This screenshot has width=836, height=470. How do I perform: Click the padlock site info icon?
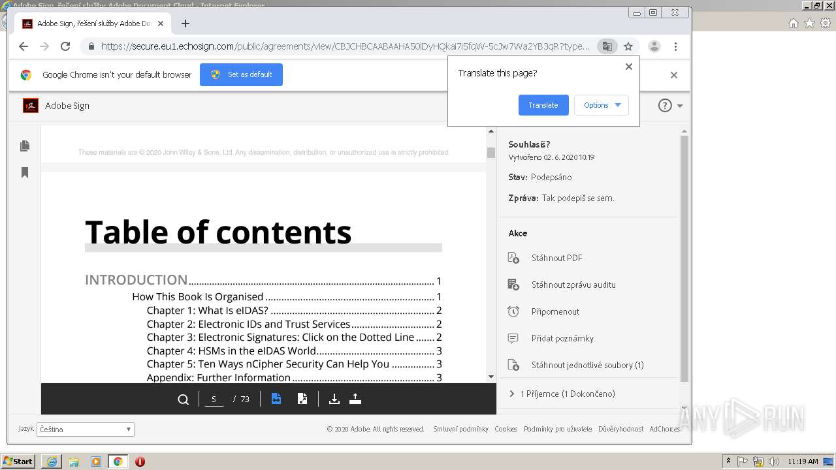pos(91,46)
